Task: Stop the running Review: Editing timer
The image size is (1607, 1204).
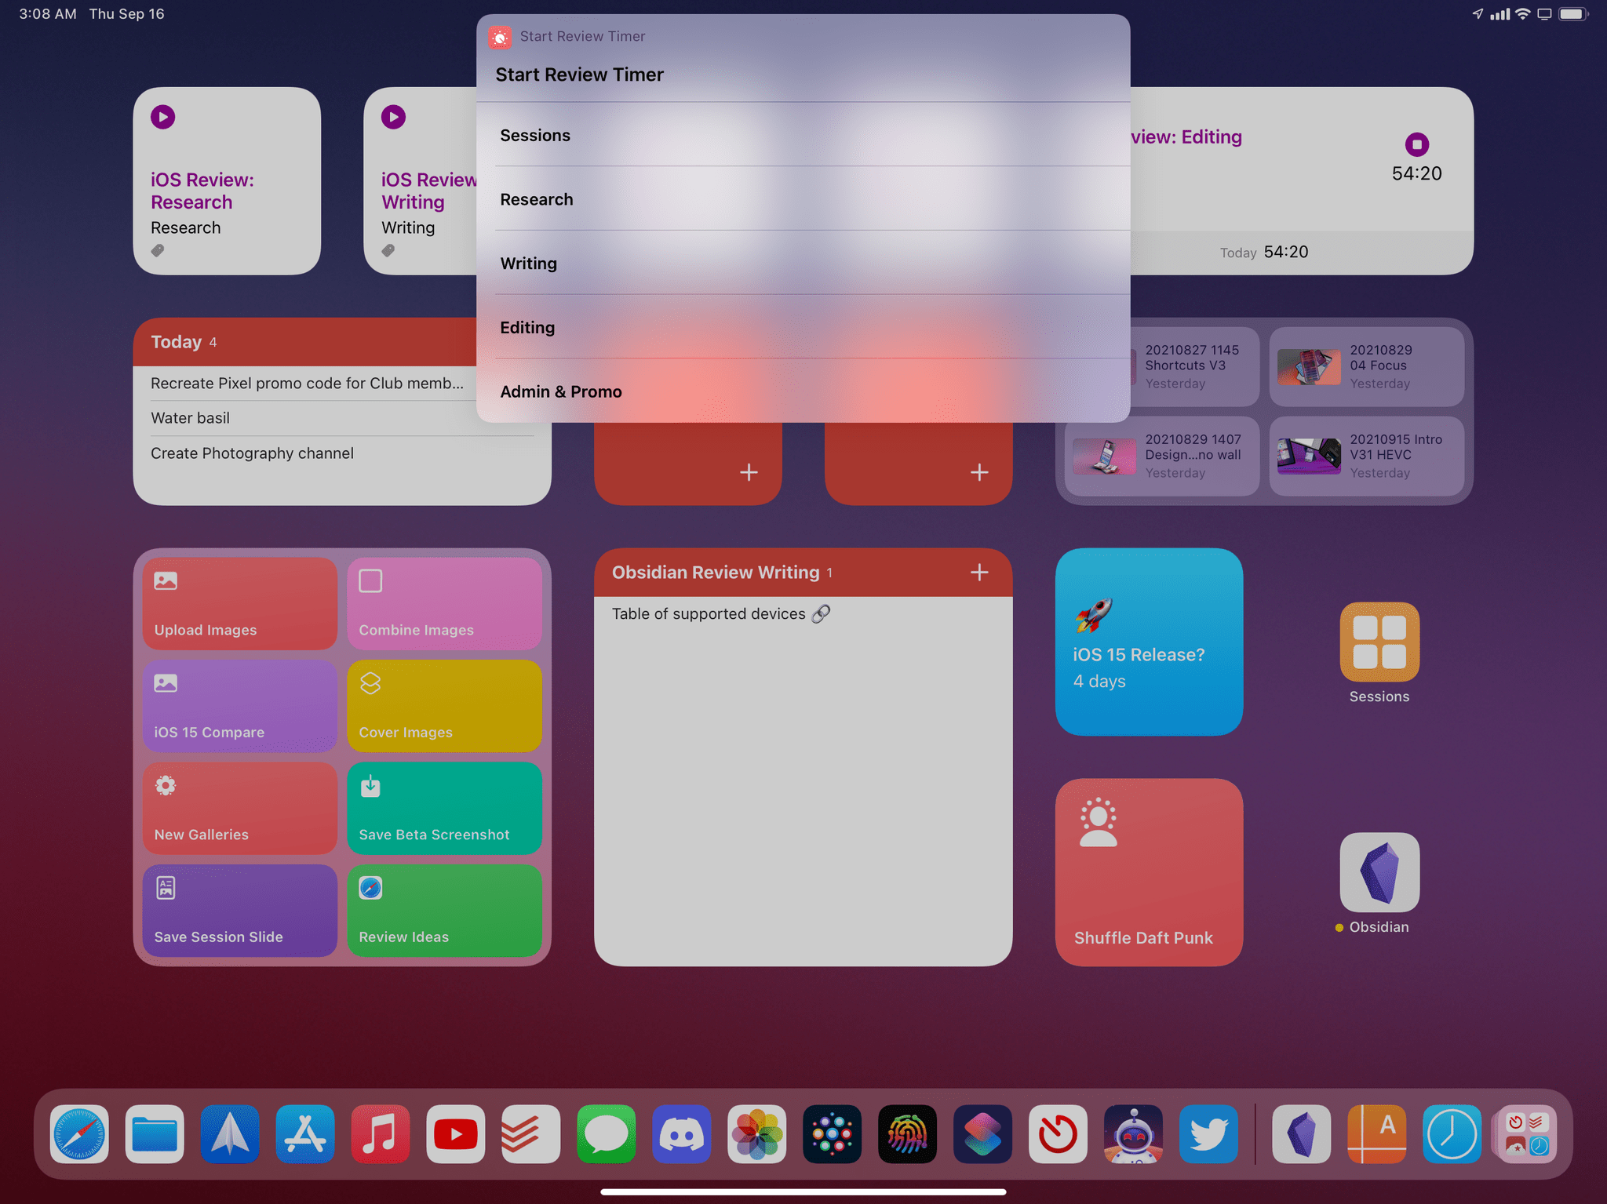Action: (1417, 144)
